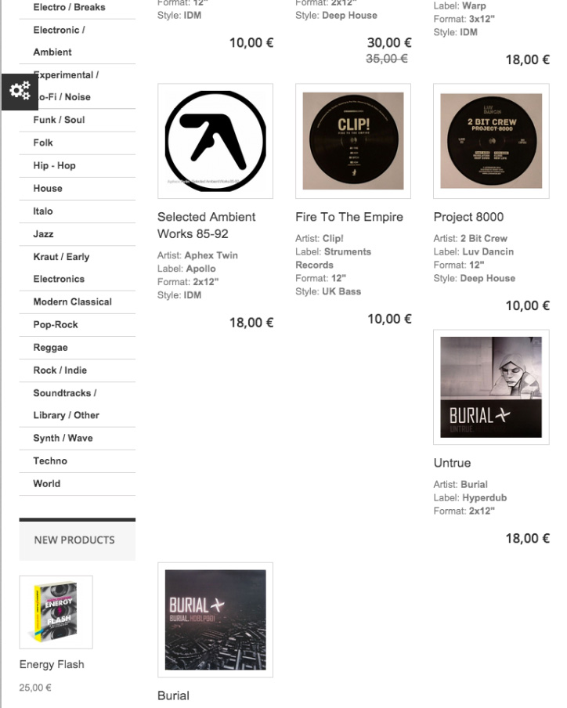Open Energy Flash product name link
This screenshot has width=567, height=708.
pos(52,665)
